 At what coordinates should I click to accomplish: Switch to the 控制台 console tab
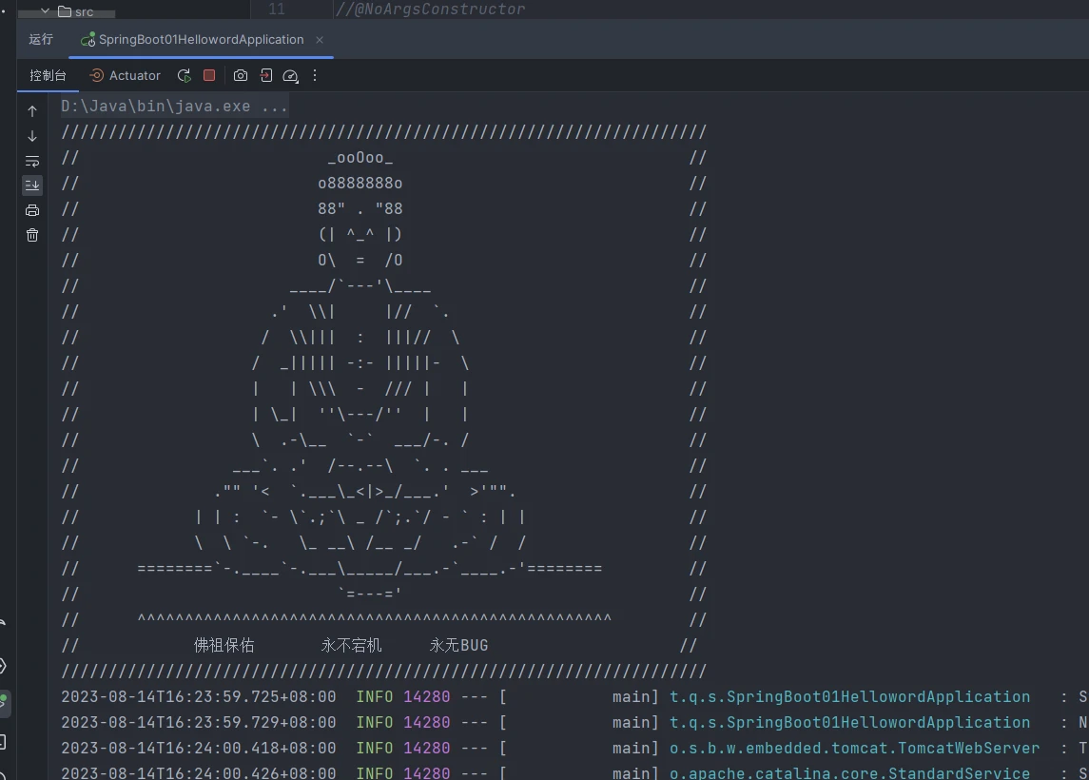pos(48,75)
